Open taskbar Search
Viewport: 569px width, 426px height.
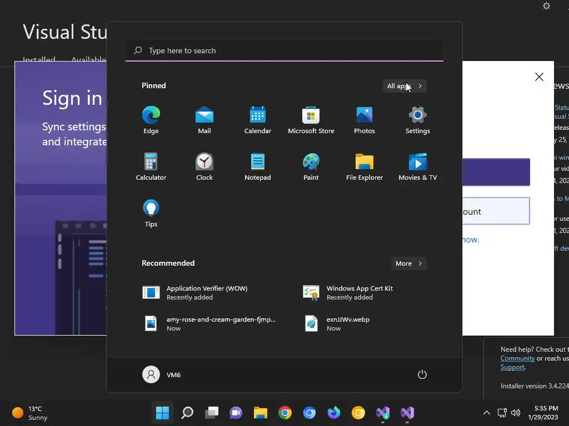(187, 413)
